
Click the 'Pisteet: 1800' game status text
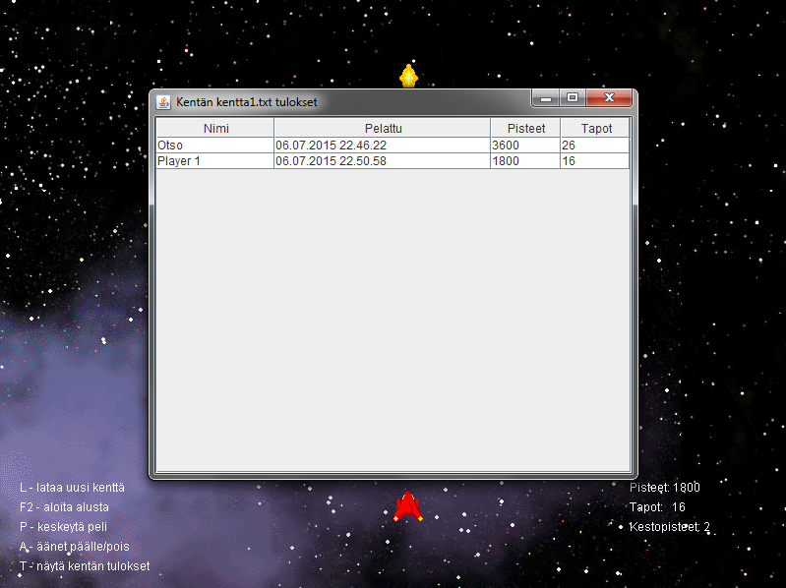click(x=665, y=488)
